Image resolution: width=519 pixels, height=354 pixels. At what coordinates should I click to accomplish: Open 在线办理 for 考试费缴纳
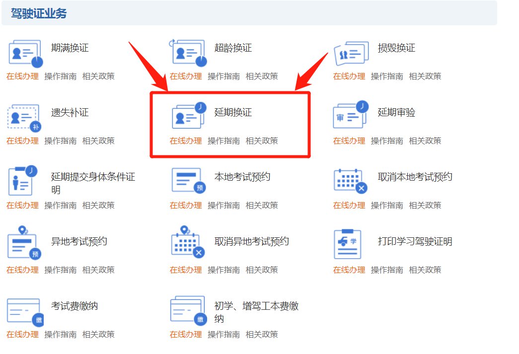(x=22, y=335)
